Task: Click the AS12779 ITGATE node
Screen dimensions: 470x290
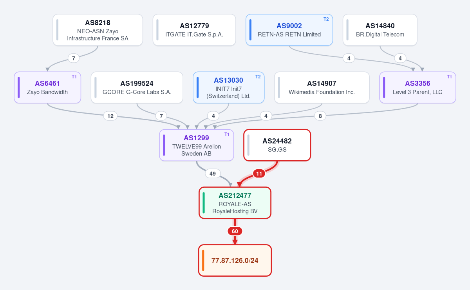Action: 194,30
